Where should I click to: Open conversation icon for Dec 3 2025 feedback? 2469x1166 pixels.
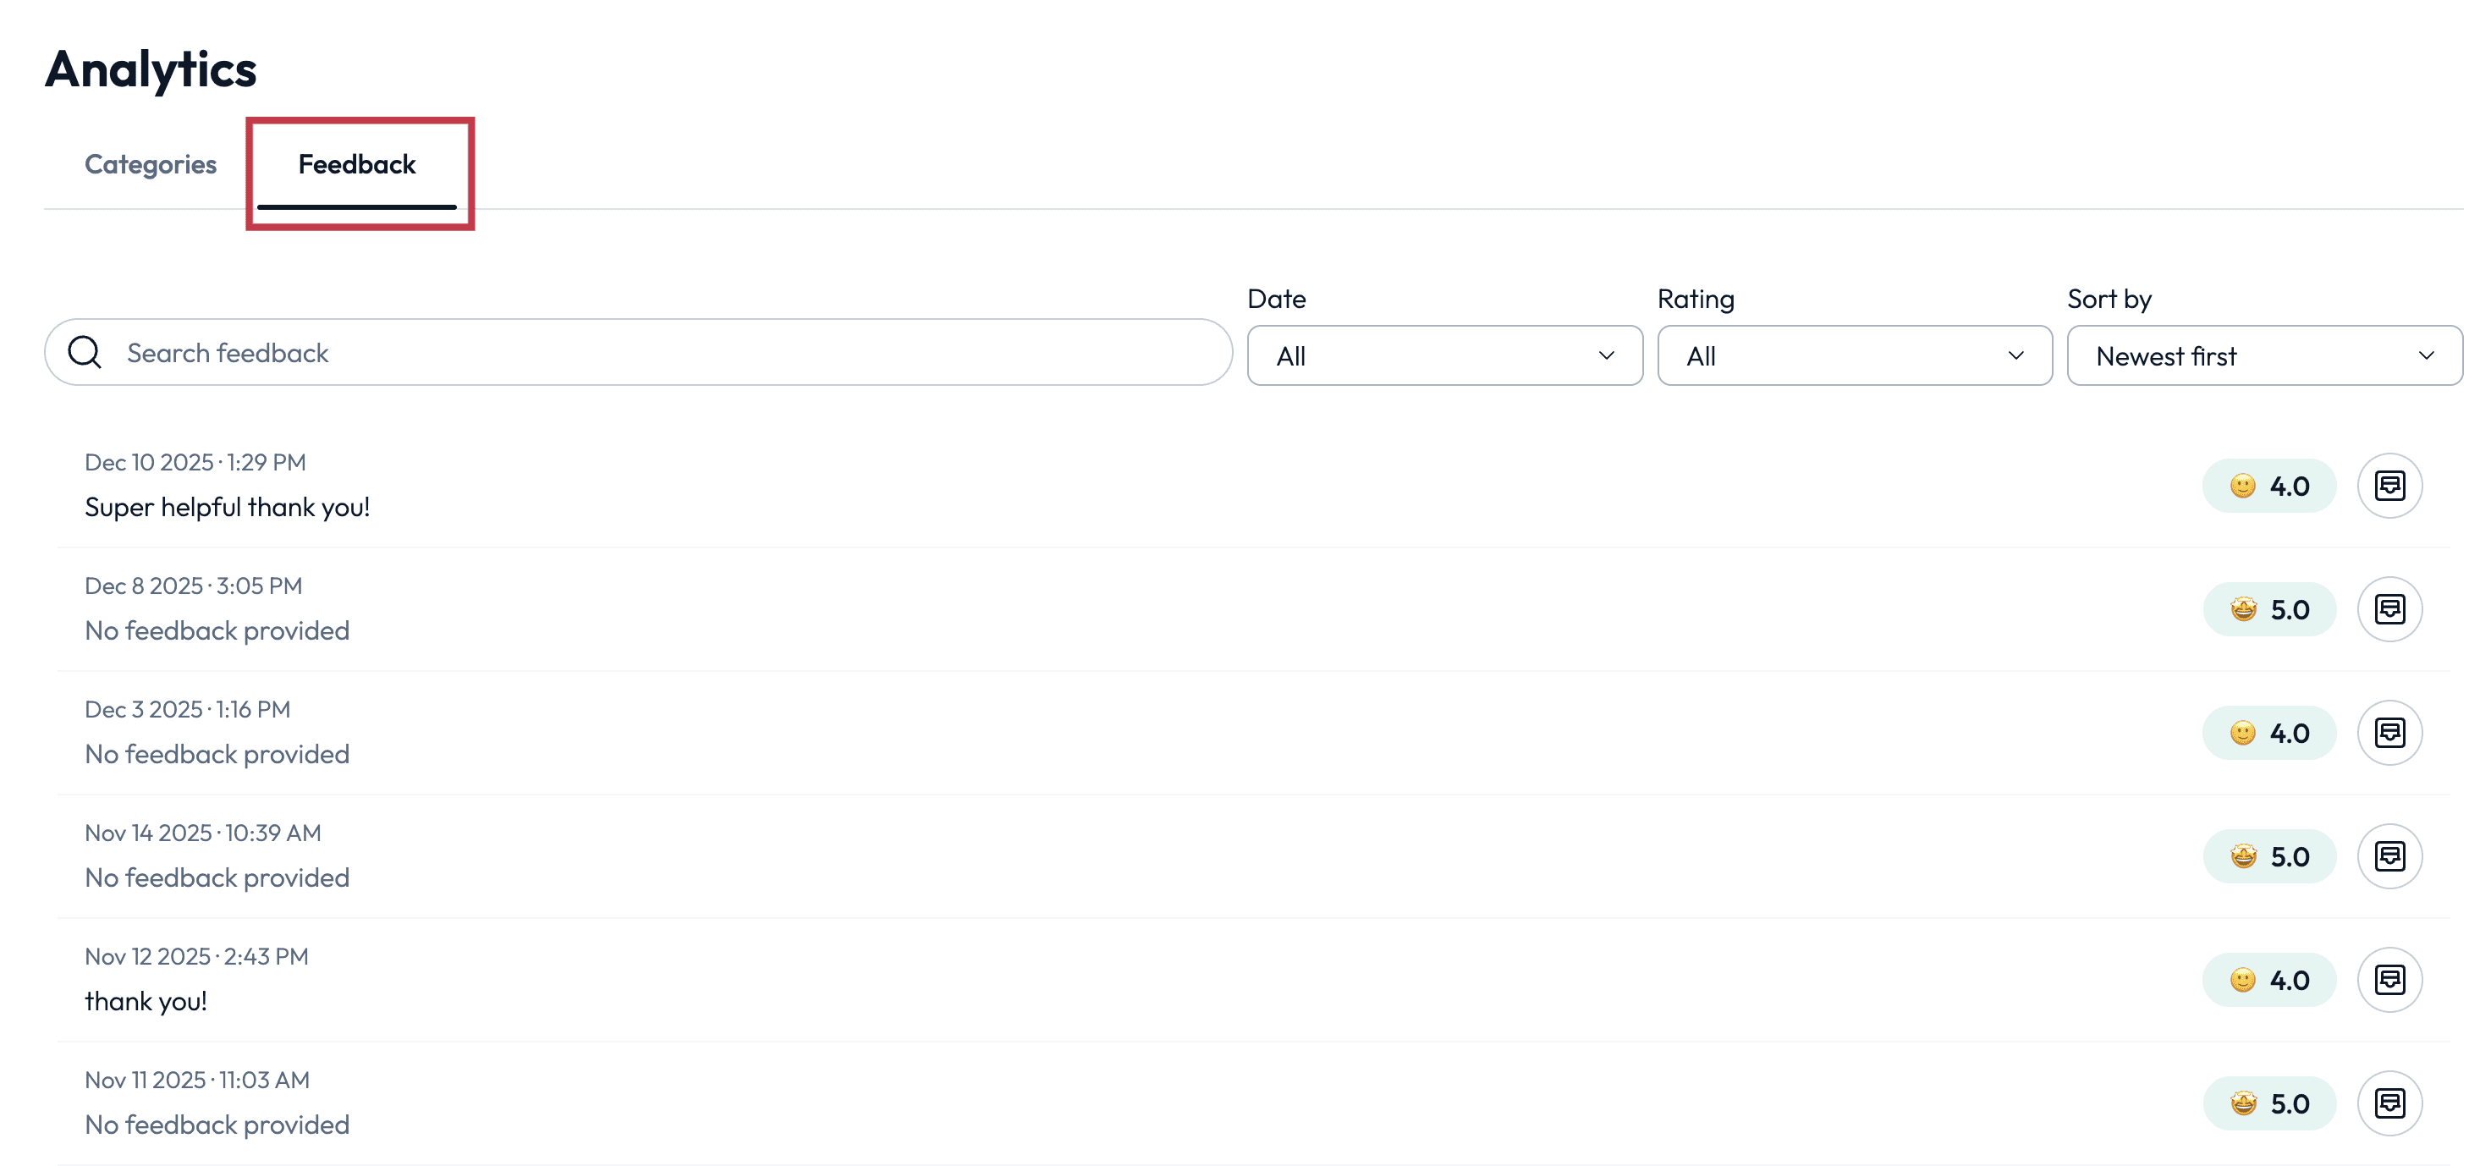[x=2389, y=733]
